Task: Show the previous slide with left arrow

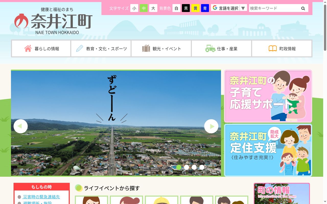Action: click(x=20, y=126)
